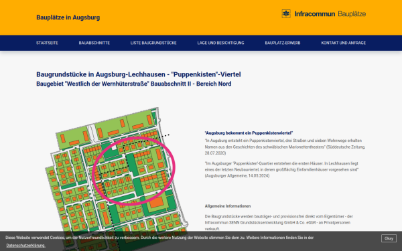Click paragraph starting Die Baugrundstücke werden bauträger-
402x251 pixels.
tap(279, 223)
